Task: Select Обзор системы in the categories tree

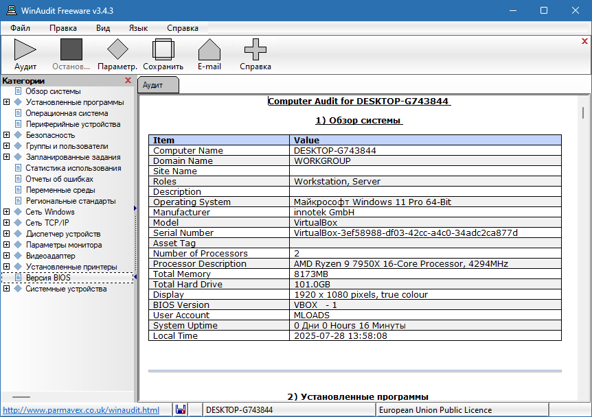Action: point(53,91)
